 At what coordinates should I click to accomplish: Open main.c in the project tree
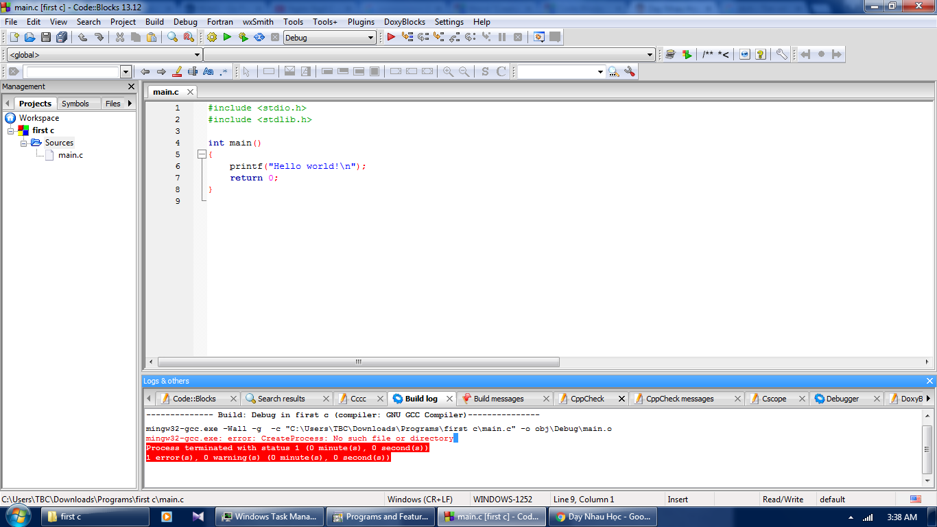(x=70, y=155)
